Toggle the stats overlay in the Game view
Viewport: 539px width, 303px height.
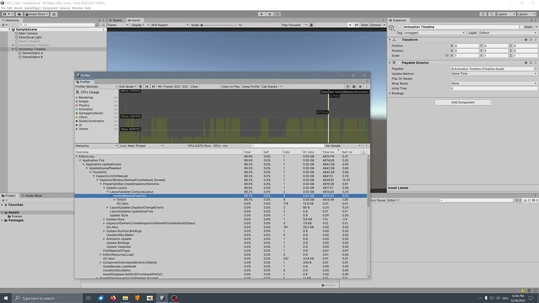[365, 24]
